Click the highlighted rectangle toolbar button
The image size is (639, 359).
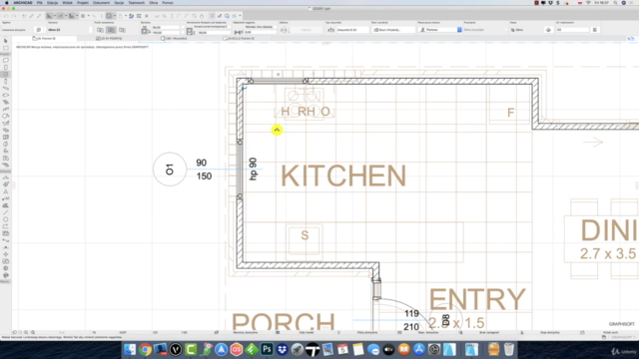[109, 16]
